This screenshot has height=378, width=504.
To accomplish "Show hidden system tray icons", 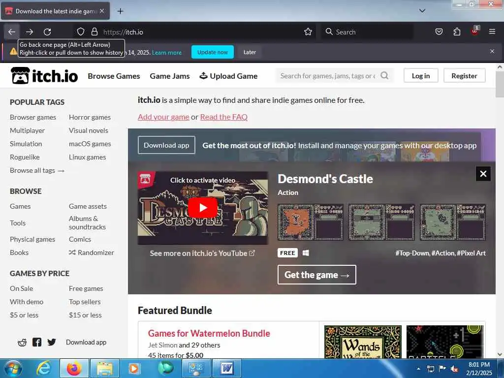I will [418, 369].
